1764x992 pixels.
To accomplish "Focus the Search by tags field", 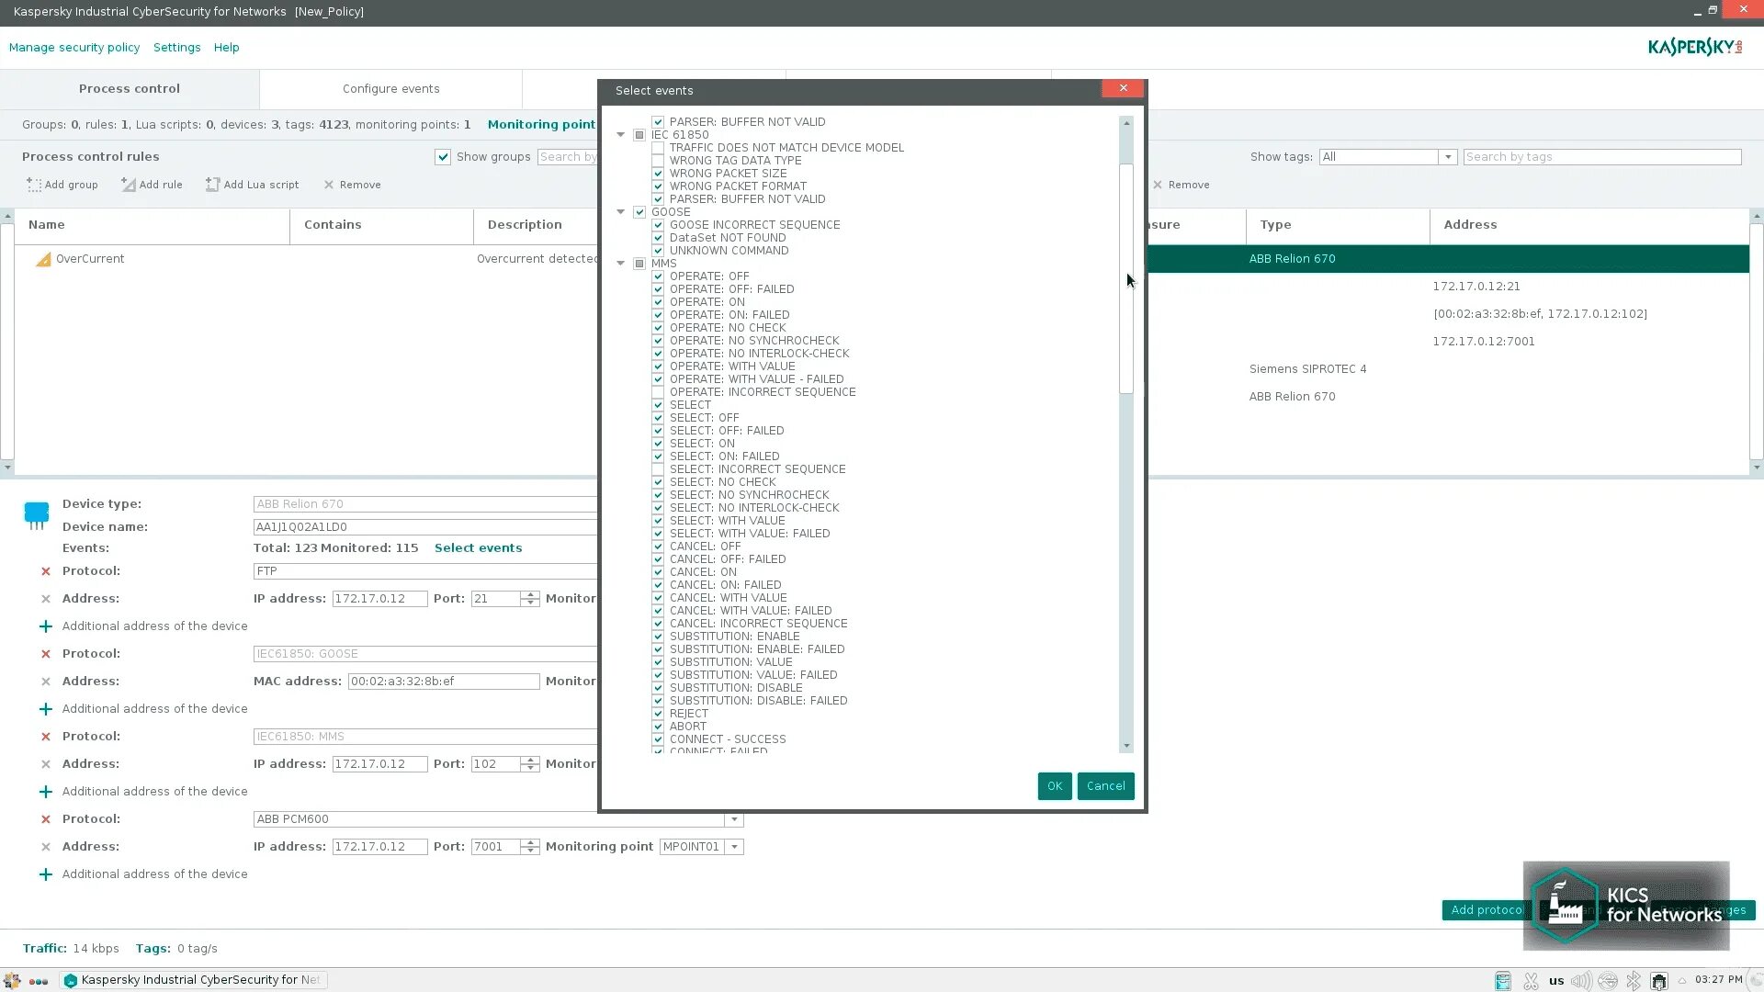I will 1602,157.
